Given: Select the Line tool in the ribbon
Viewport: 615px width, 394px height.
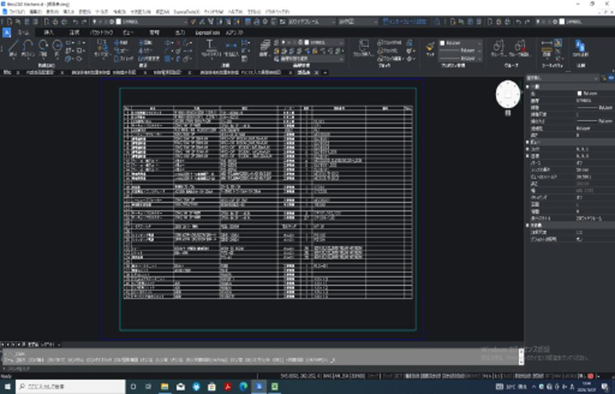Looking at the screenshot, I should 13,48.
